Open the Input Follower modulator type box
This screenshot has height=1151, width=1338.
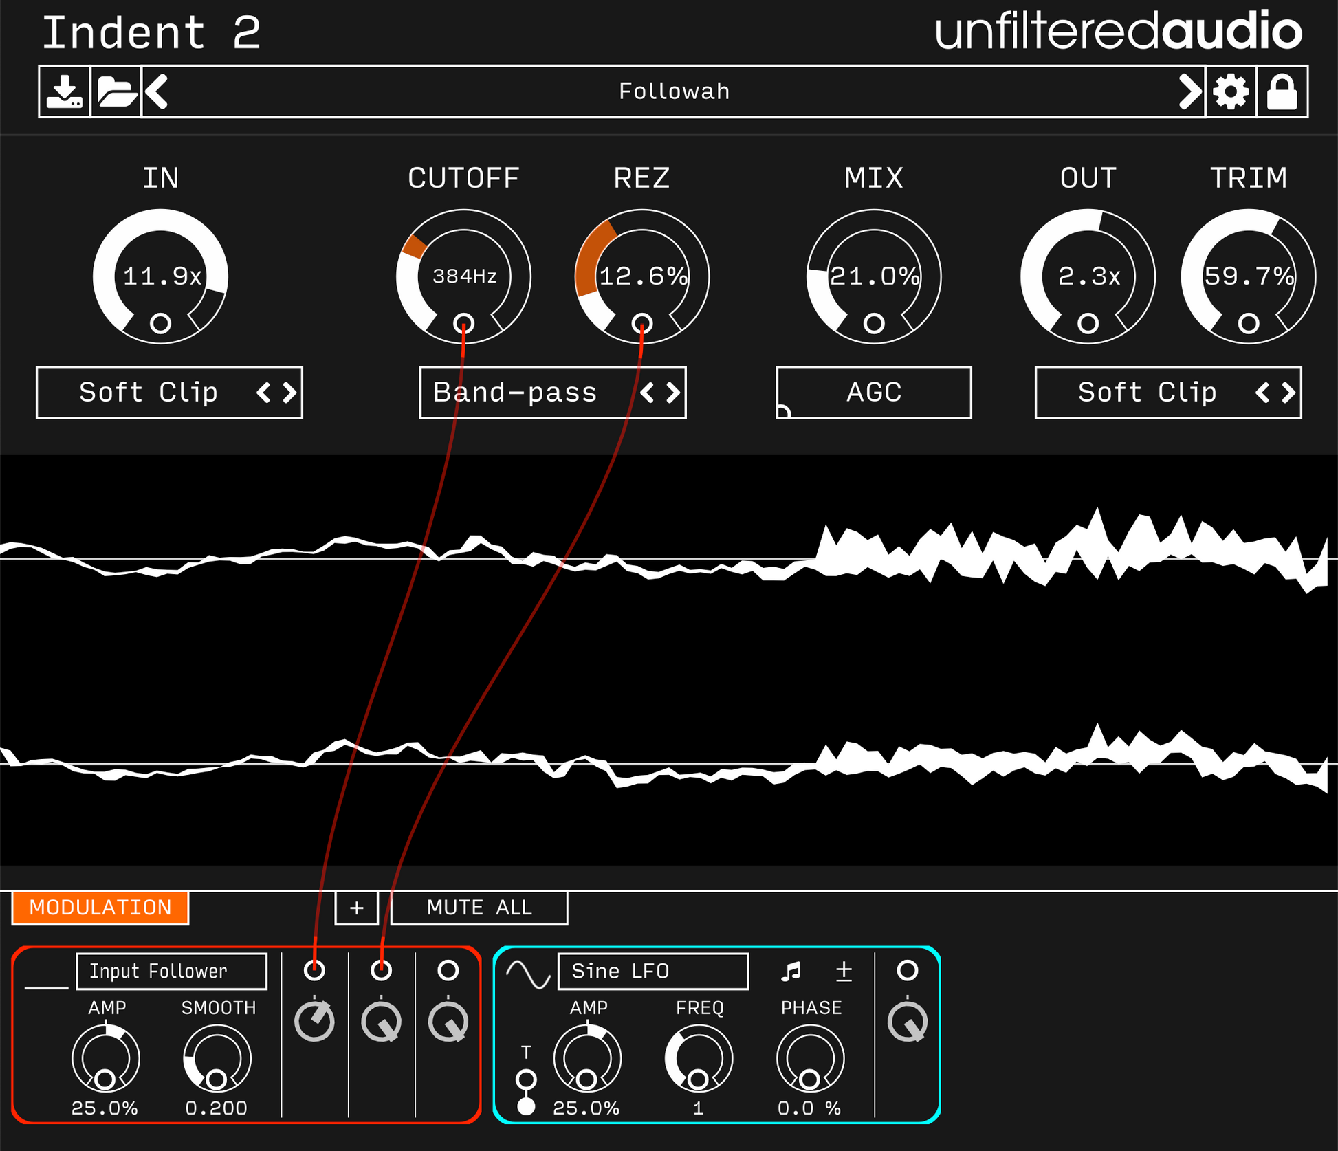point(171,972)
